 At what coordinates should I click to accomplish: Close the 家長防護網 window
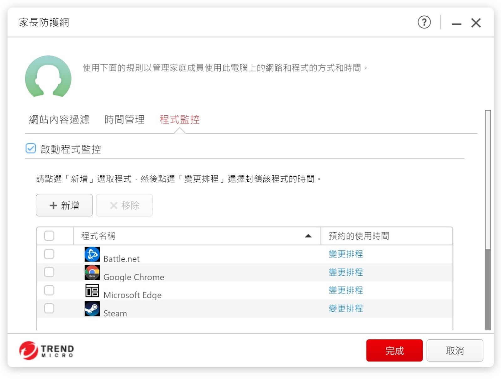point(476,23)
